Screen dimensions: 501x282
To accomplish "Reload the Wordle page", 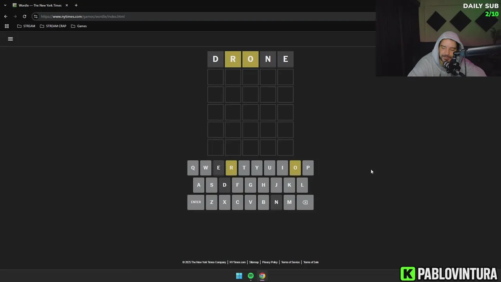I will click(24, 16).
